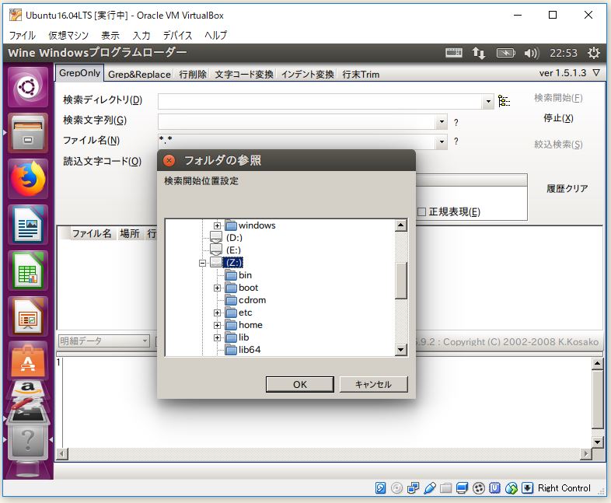Click 検索文字列 help question mark
This screenshot has height=503, width=611.
tap(456, 123)
